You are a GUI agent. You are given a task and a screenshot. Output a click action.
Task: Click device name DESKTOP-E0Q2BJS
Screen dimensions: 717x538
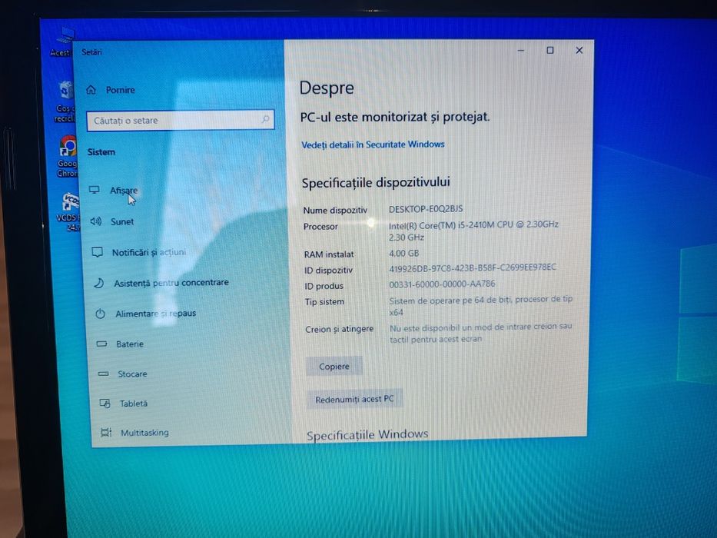426,209
